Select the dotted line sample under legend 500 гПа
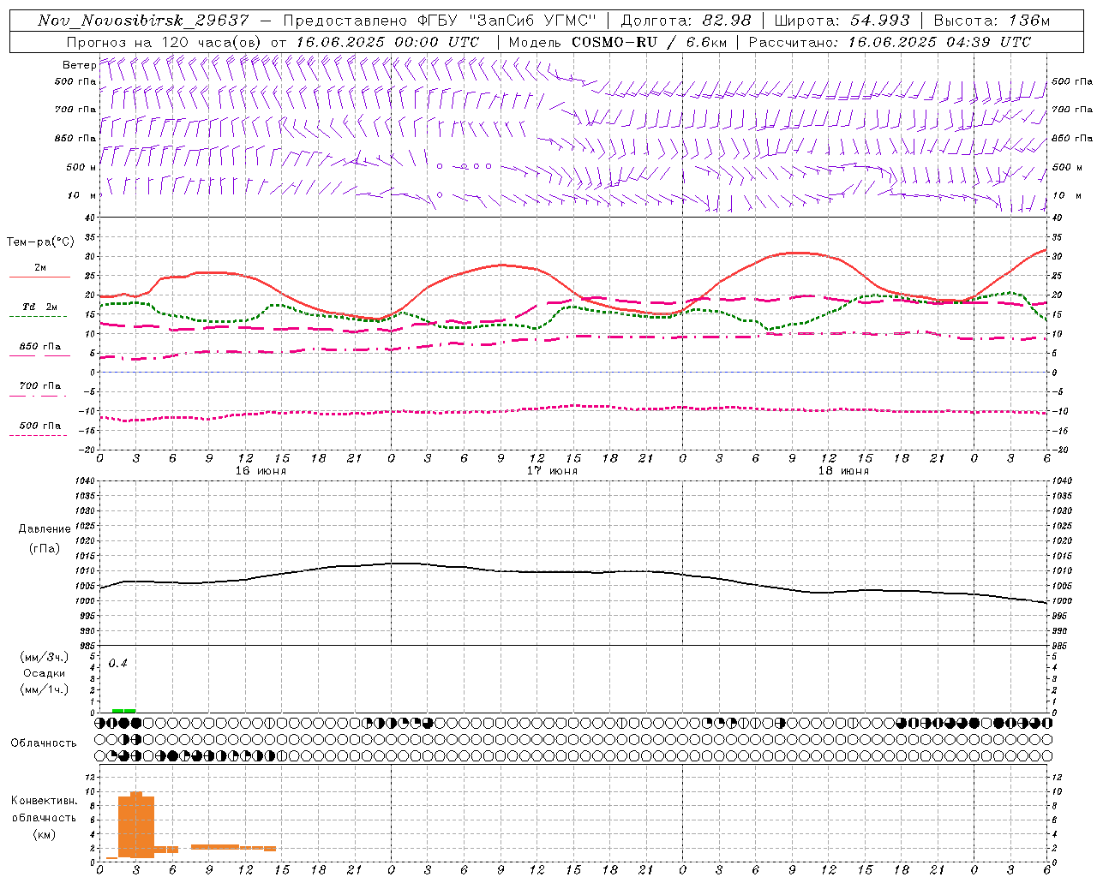1097x877 pixels. (x=38, y=436)
